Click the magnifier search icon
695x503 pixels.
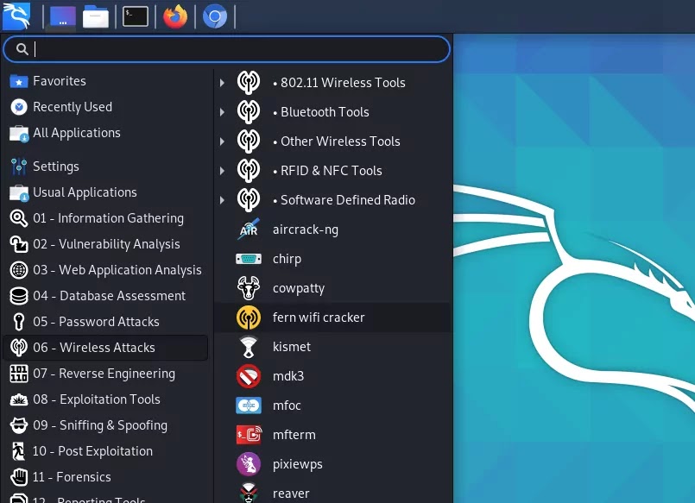[x=22, y=49]
